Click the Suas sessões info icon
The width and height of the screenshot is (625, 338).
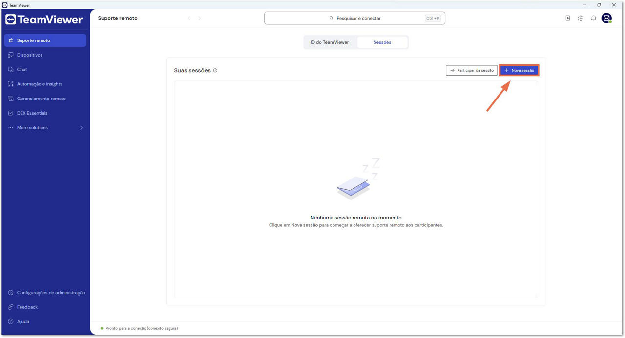pos(215,70)
